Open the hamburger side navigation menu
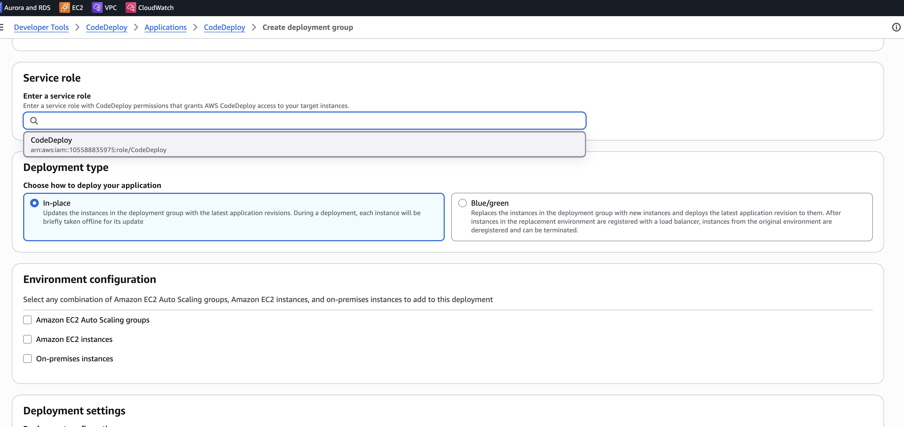 [x=2, y=27]
